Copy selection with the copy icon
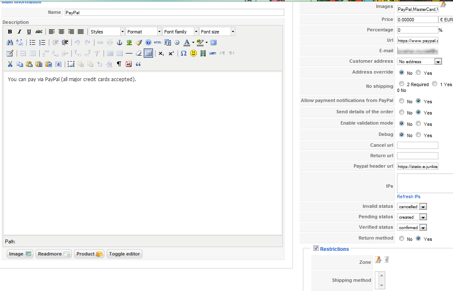453x291 pixels. [x=20, y=64]
